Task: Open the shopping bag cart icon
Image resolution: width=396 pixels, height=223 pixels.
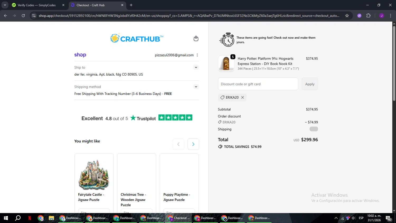Action: [196, 39]
